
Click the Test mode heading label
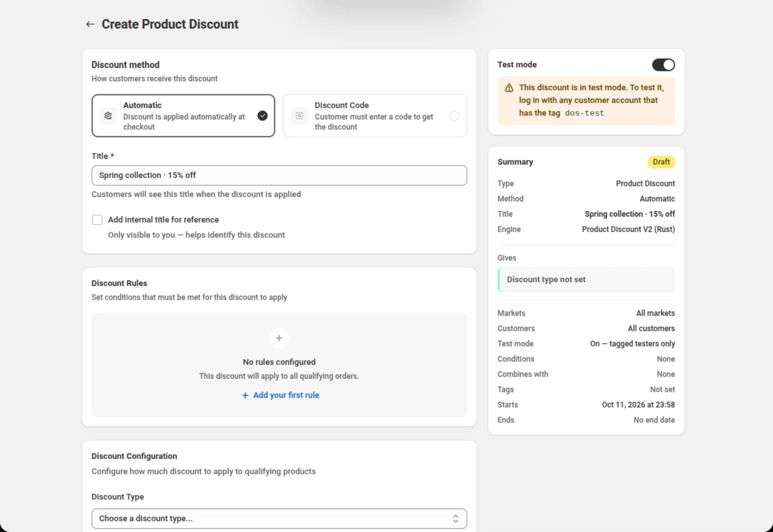coord(517,65)
